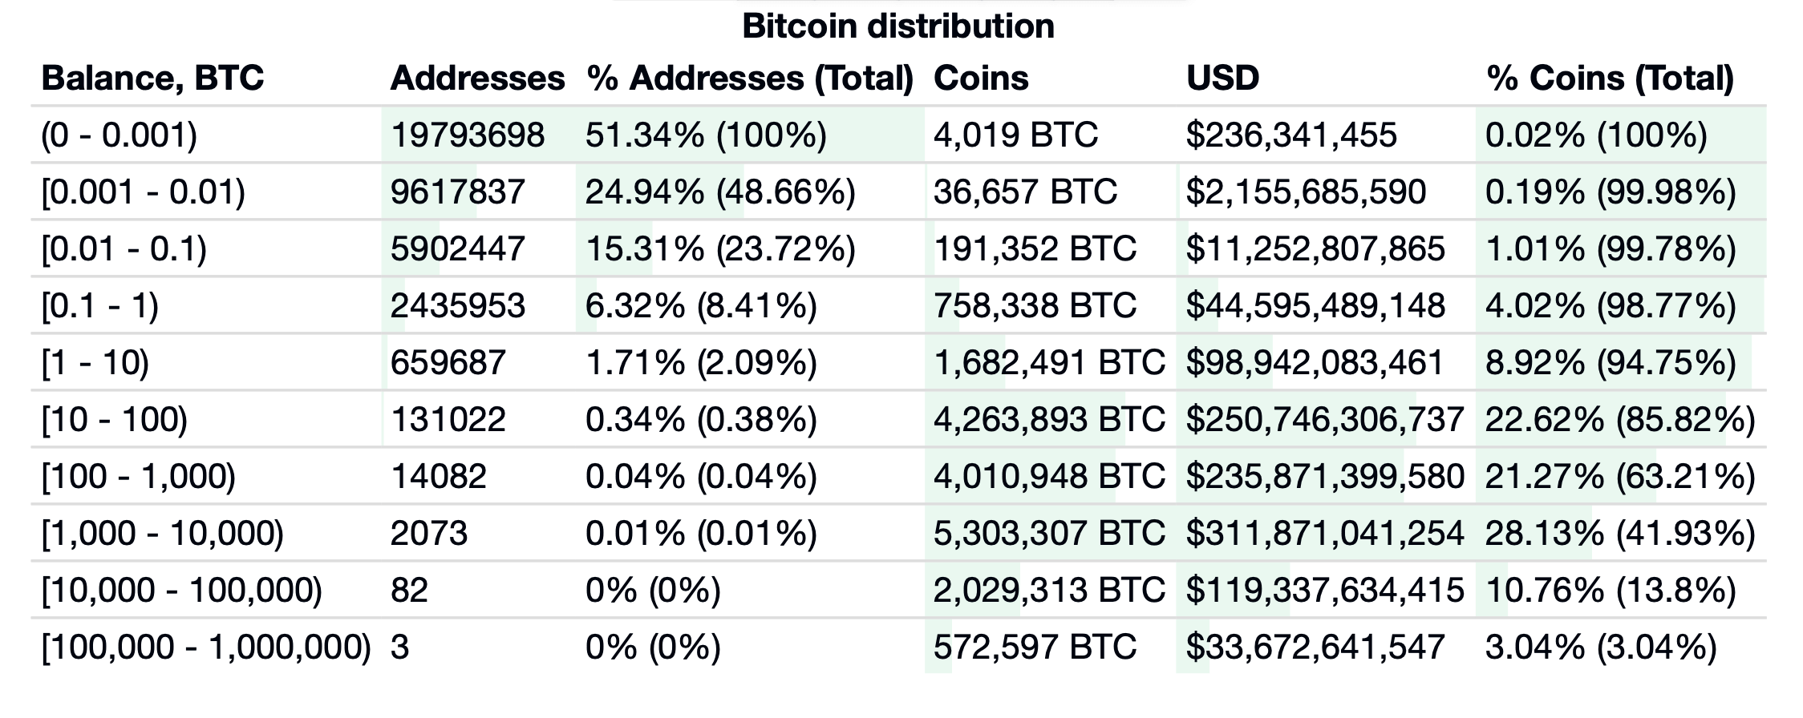Select the [1 - 10) balance row label

(95, 363)
